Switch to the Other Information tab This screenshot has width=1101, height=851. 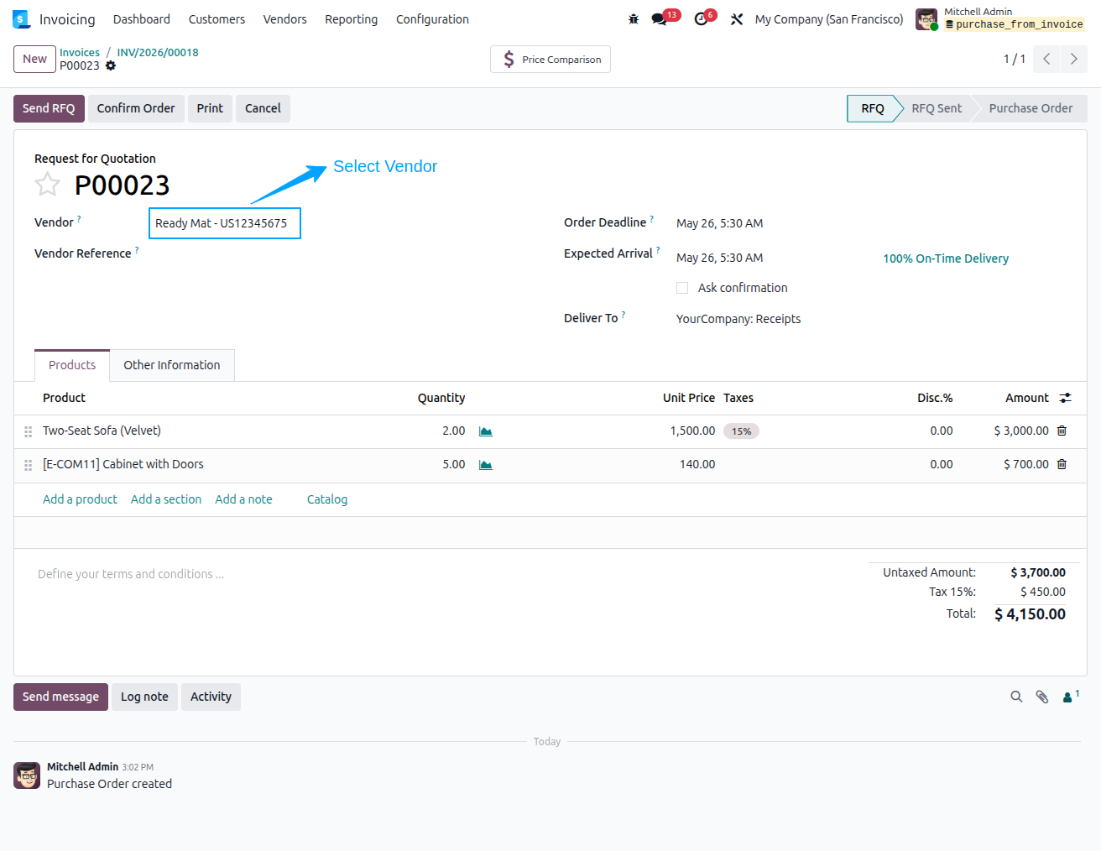coord(172,365)
